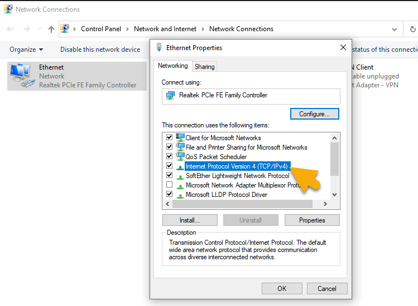Uncheck Internet Protocol Version 4 checkbox
Viewport: 418px width, 306px height.
tap(170, 166)
